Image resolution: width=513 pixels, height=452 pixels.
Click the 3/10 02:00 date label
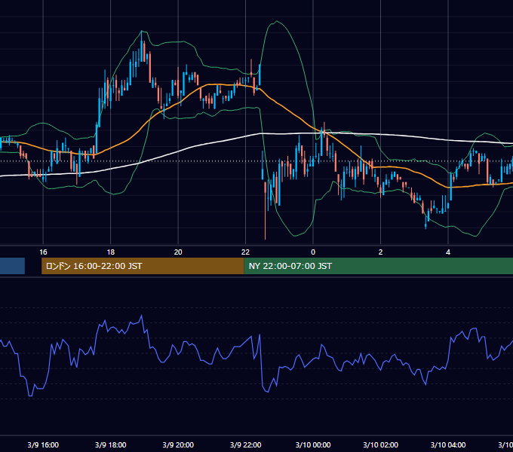tap(380, 444)
